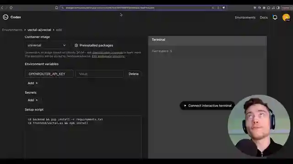293x164 pixels.
Task: Add a new environment variable
Action: point(33,83)
